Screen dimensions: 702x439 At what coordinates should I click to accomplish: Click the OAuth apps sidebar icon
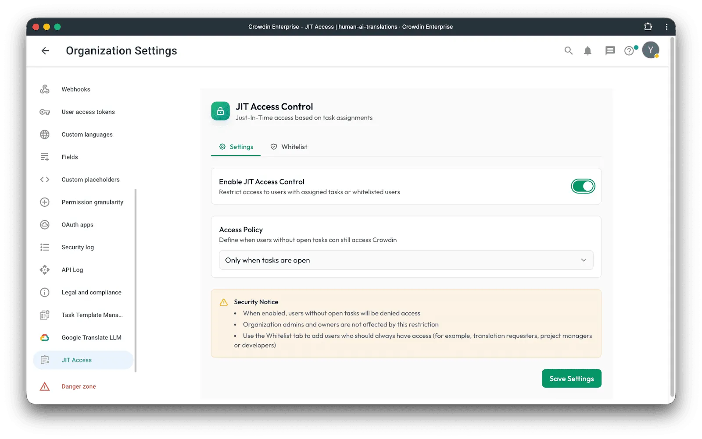click(45, 225)
